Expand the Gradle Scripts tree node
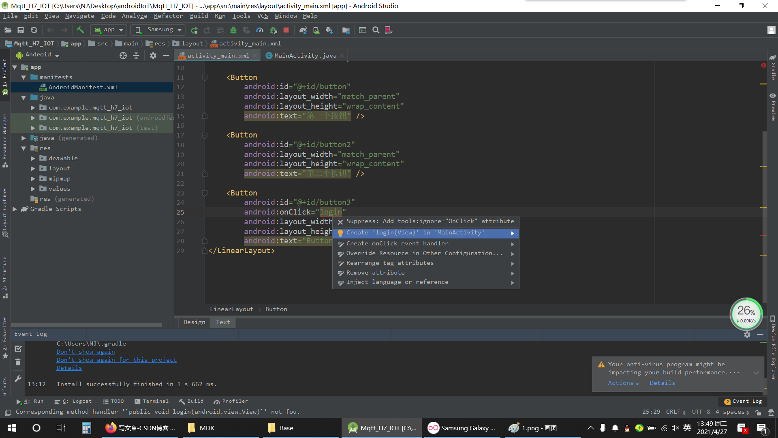Screen dimensions: 778x438 click(15, 209)
